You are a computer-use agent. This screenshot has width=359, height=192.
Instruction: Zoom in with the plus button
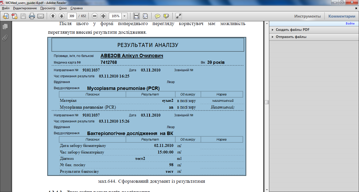[x=103, y=16]
